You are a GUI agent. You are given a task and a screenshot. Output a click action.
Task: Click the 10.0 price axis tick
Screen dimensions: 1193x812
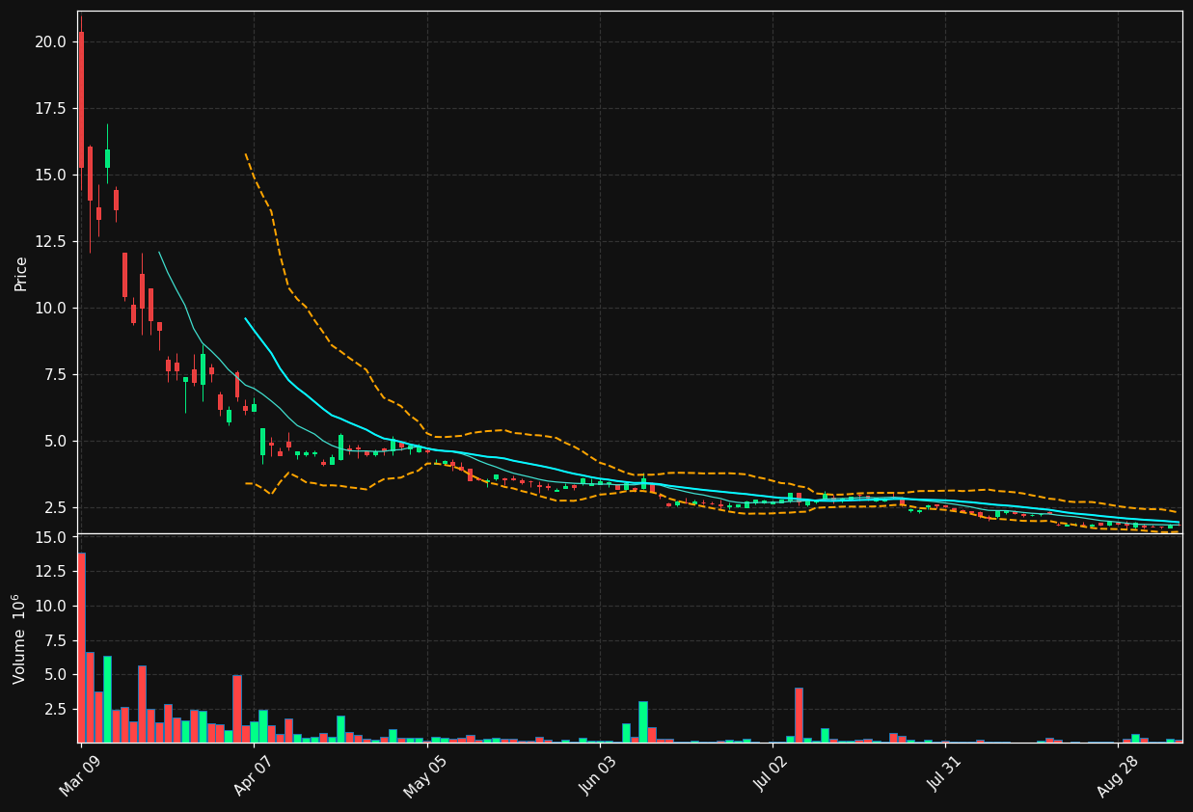[50, 308]
